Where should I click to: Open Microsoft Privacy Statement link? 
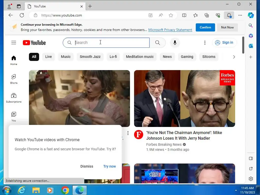[x=170, y=30]
